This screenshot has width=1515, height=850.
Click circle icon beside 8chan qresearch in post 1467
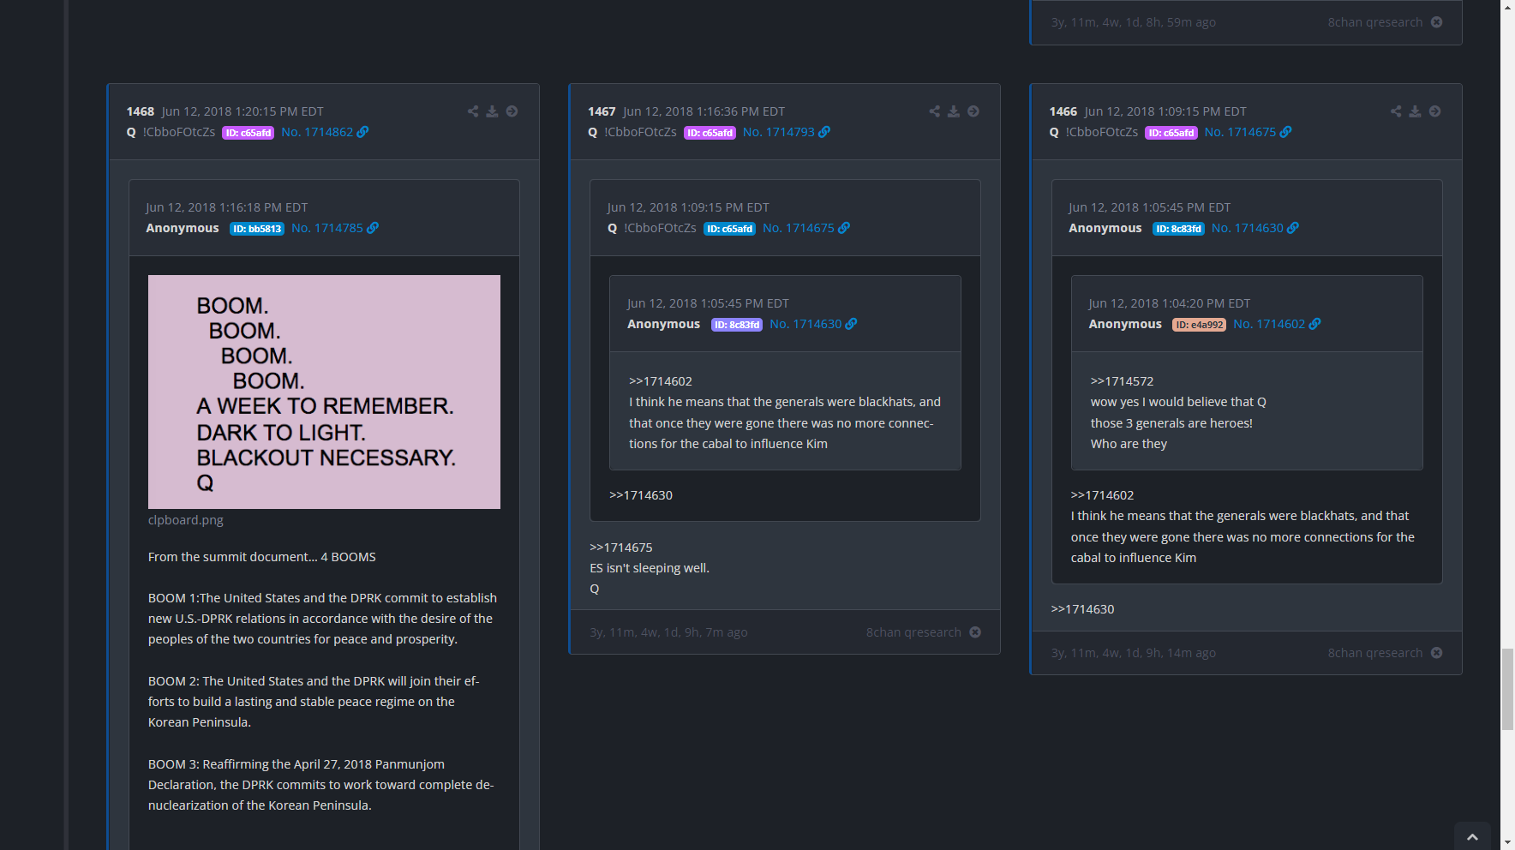pos(975,632)
